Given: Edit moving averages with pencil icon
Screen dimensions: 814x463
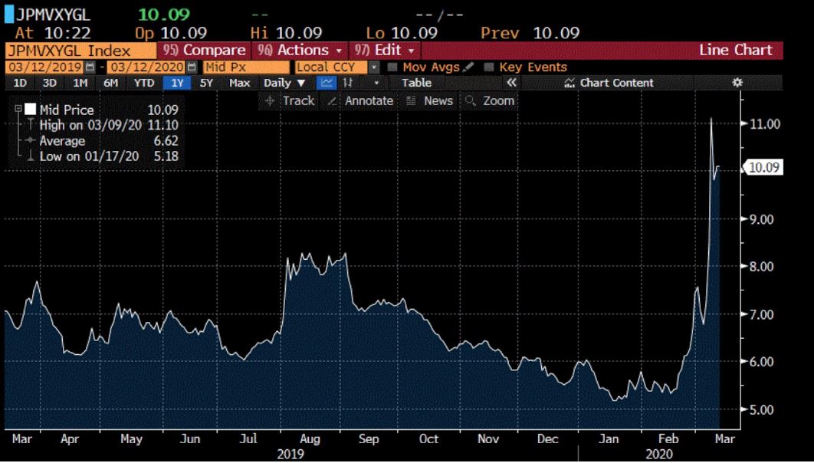Looking at the screenshot, I should (x=469, y=67).
